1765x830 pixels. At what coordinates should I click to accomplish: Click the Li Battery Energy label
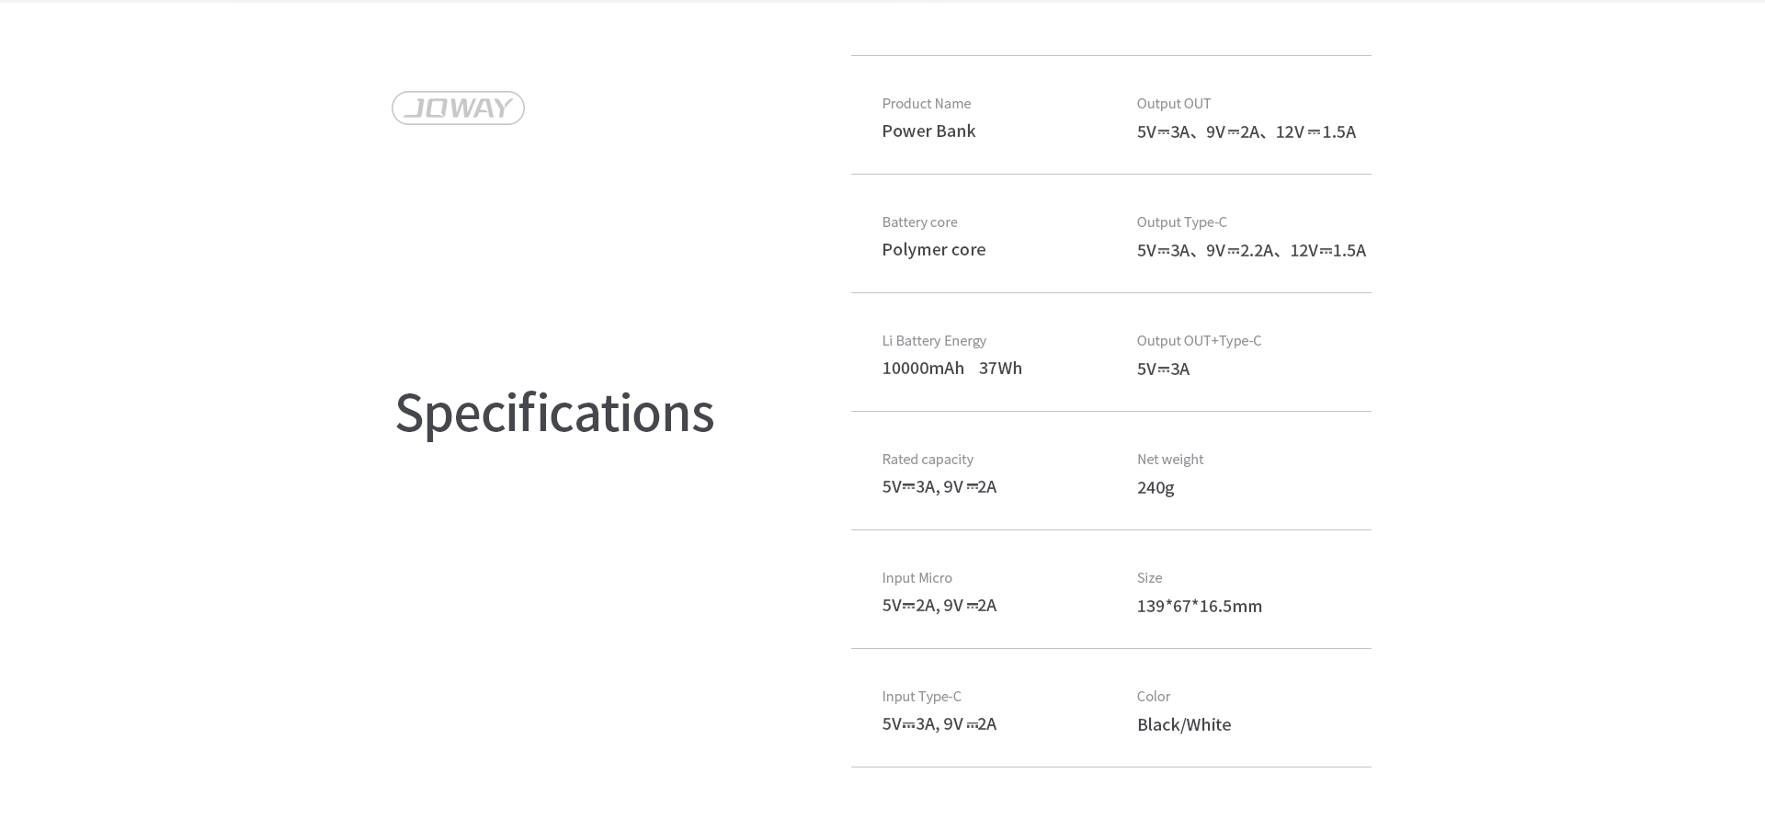coord(934,341)
